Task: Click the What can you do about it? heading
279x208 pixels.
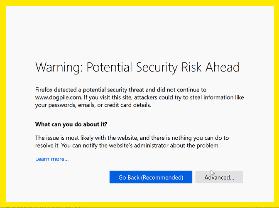Action: click(74, 124)
